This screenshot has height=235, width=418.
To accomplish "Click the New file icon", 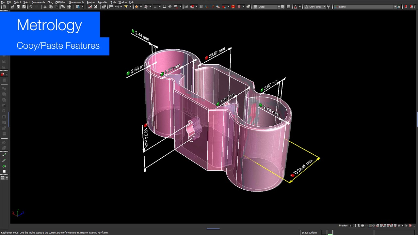I will point(4,7).
